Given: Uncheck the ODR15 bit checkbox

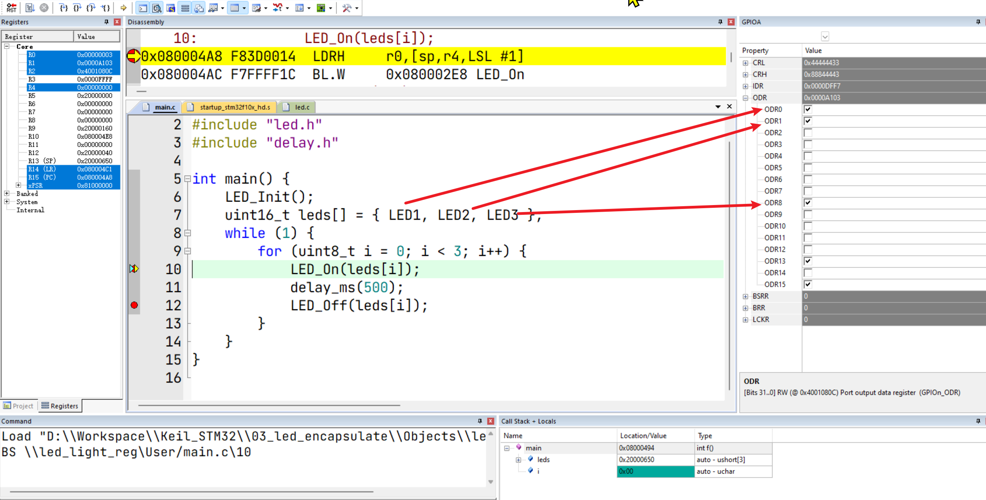Looking at the screenshot, I should (808, 284).
